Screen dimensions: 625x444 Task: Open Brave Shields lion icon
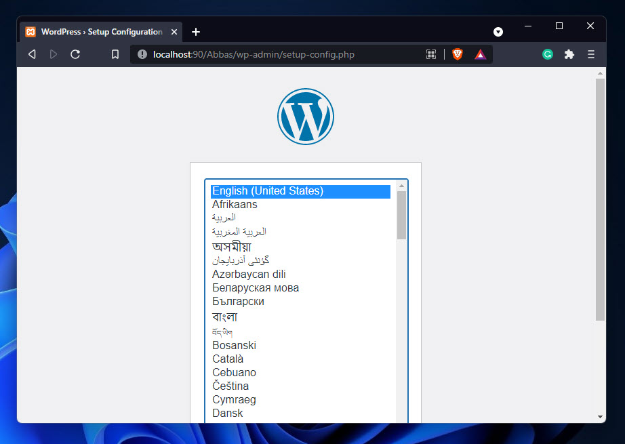click(458, 54)
